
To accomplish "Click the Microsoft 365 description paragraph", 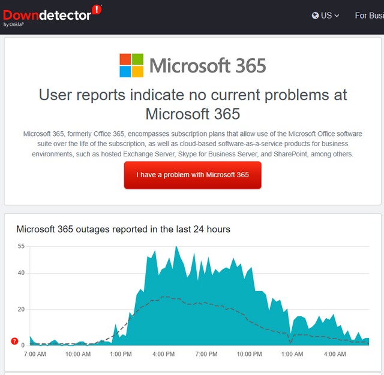I will [x=193, y=144].
